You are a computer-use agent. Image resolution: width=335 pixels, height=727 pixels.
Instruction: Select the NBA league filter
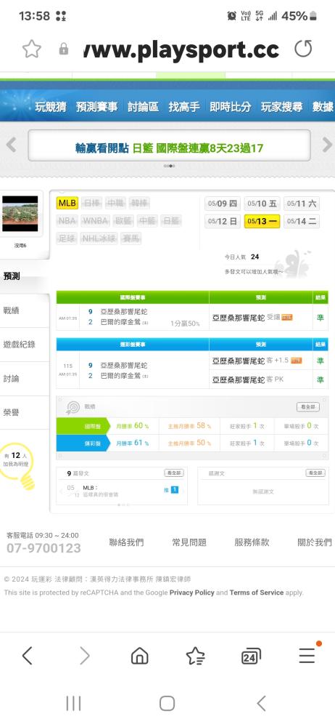pos(67,221)
